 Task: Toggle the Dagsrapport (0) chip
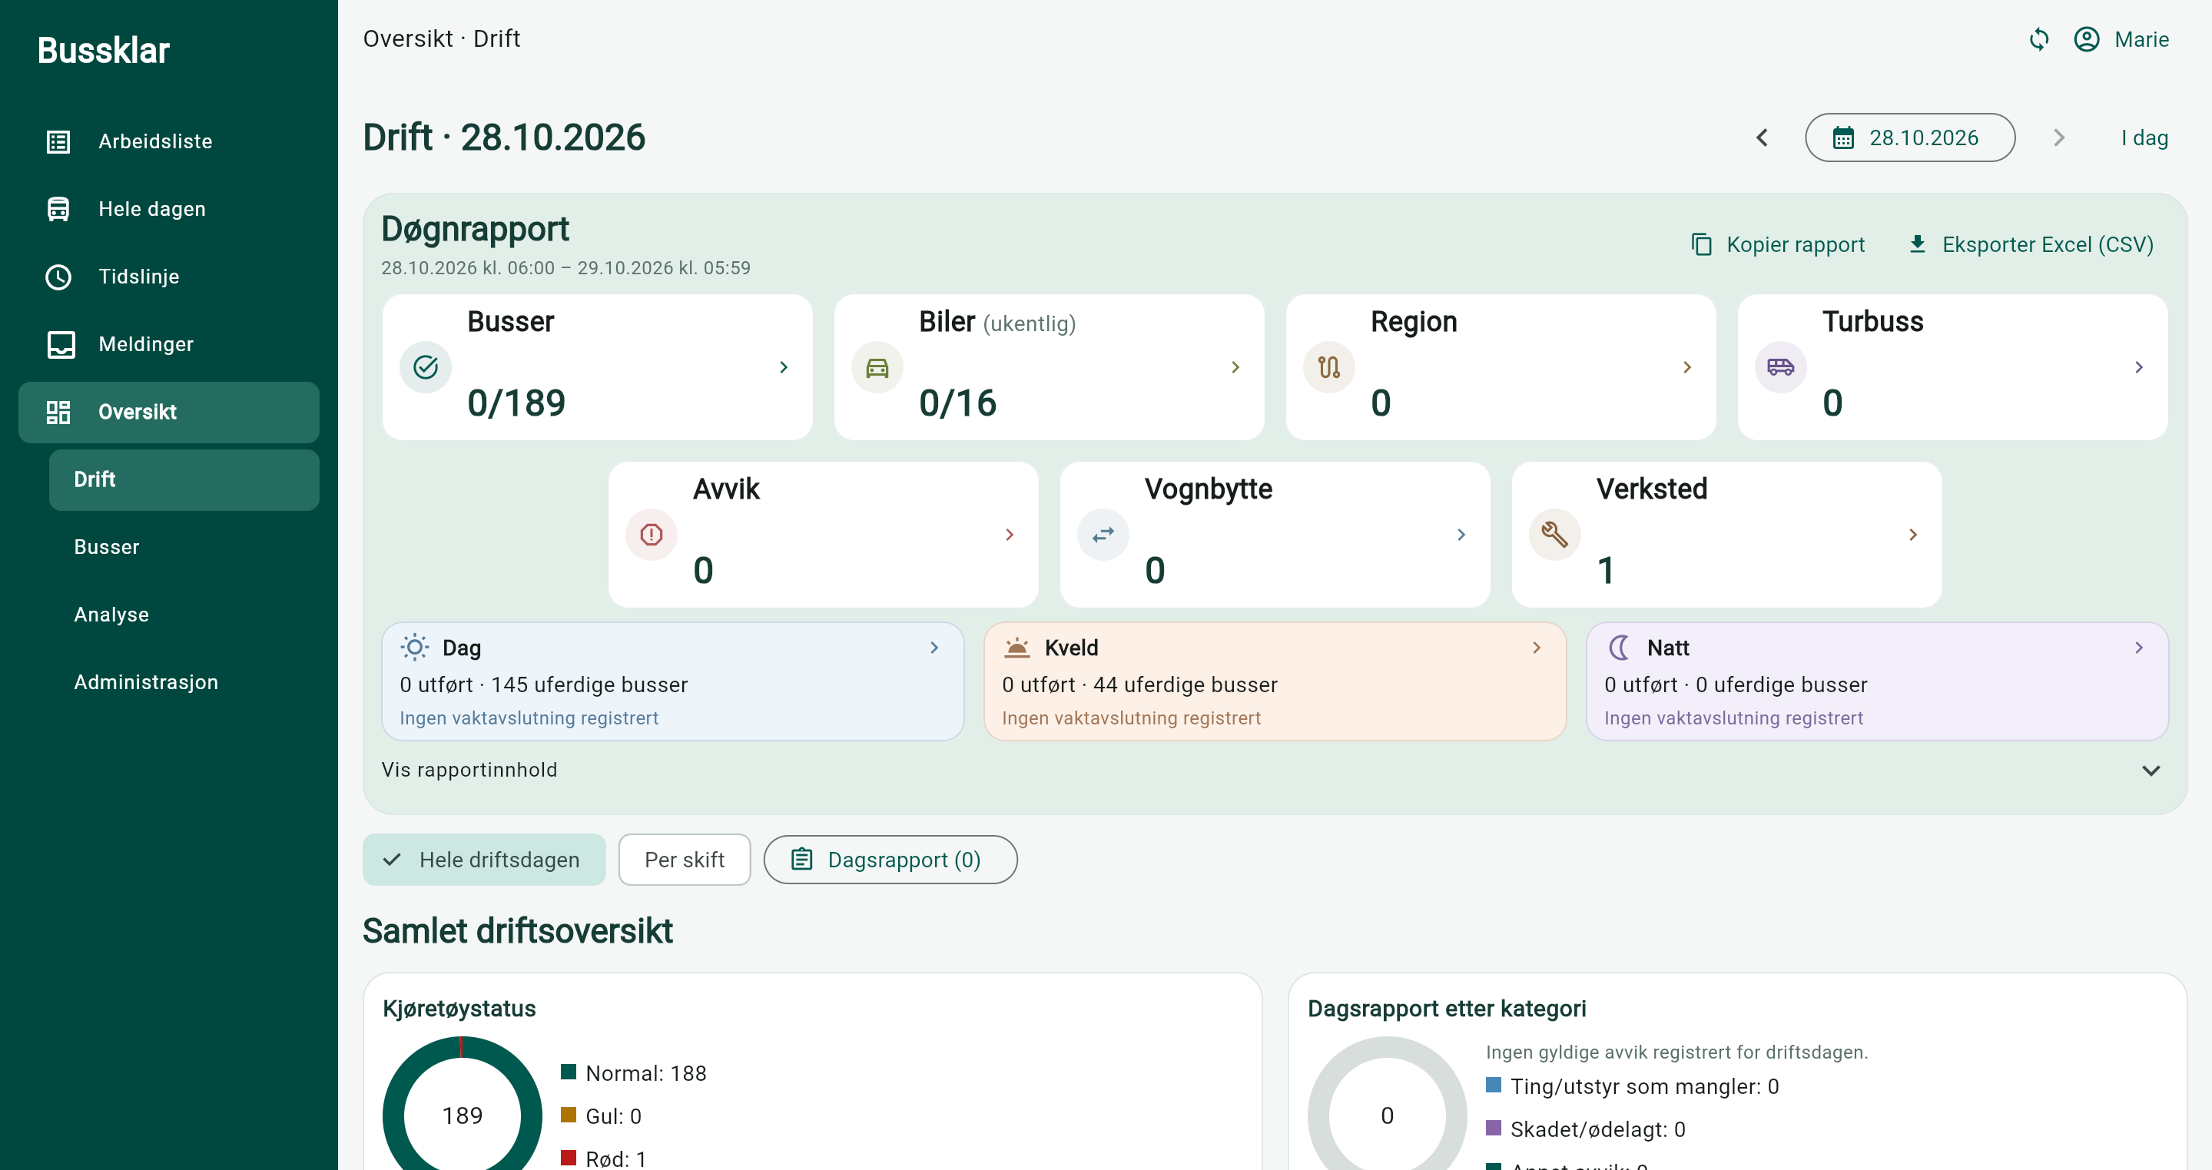[x=890, y=860]
